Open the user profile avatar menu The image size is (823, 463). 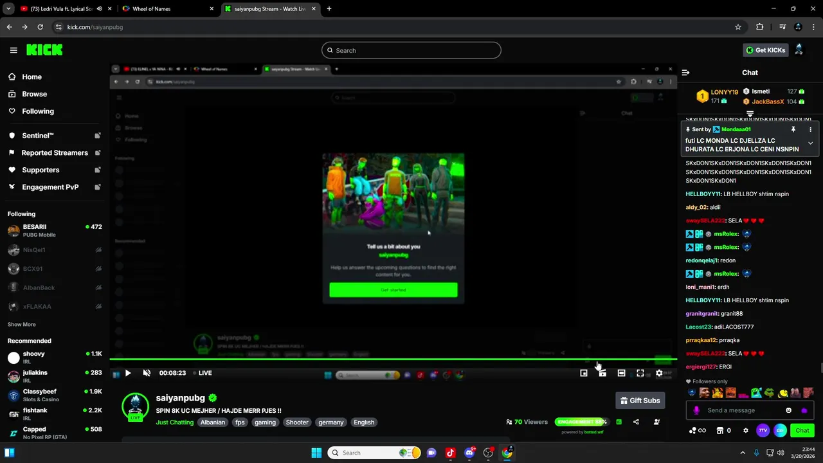click(799, 50)
